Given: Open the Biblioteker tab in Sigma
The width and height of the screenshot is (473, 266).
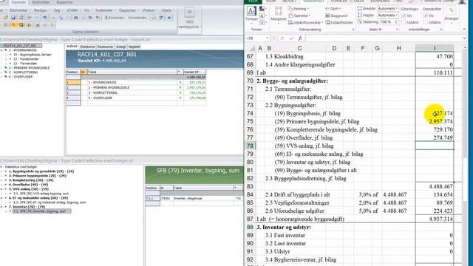Looking at the screenshot, I should (x=41, y=2).
